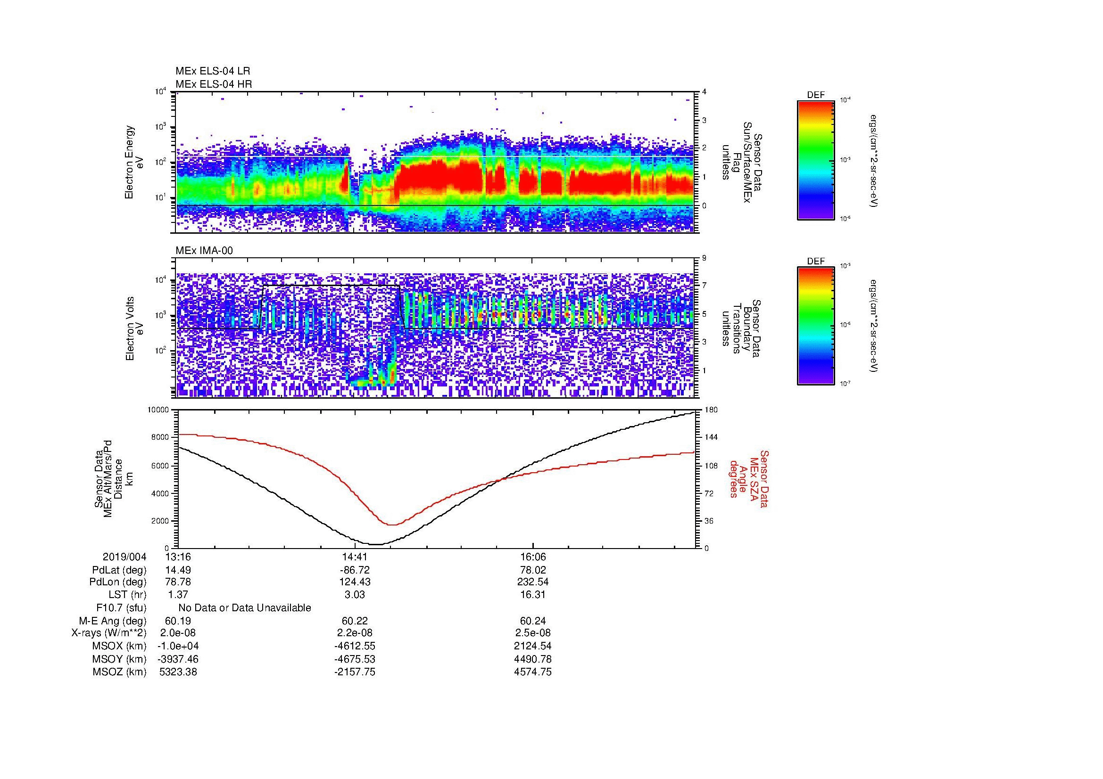
Task: Click the ergs/(cm**2-sr-sec-eV) unit beside the upper color bar
Action: (874, 161)
